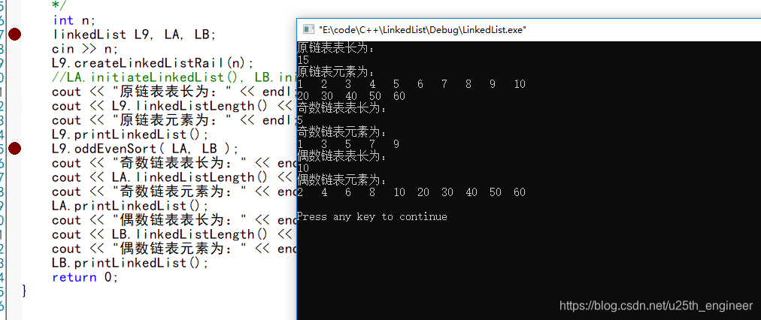Click the LA.printLinkedList() statement
This screenshot has width=761, height=320.
[131, 206]
